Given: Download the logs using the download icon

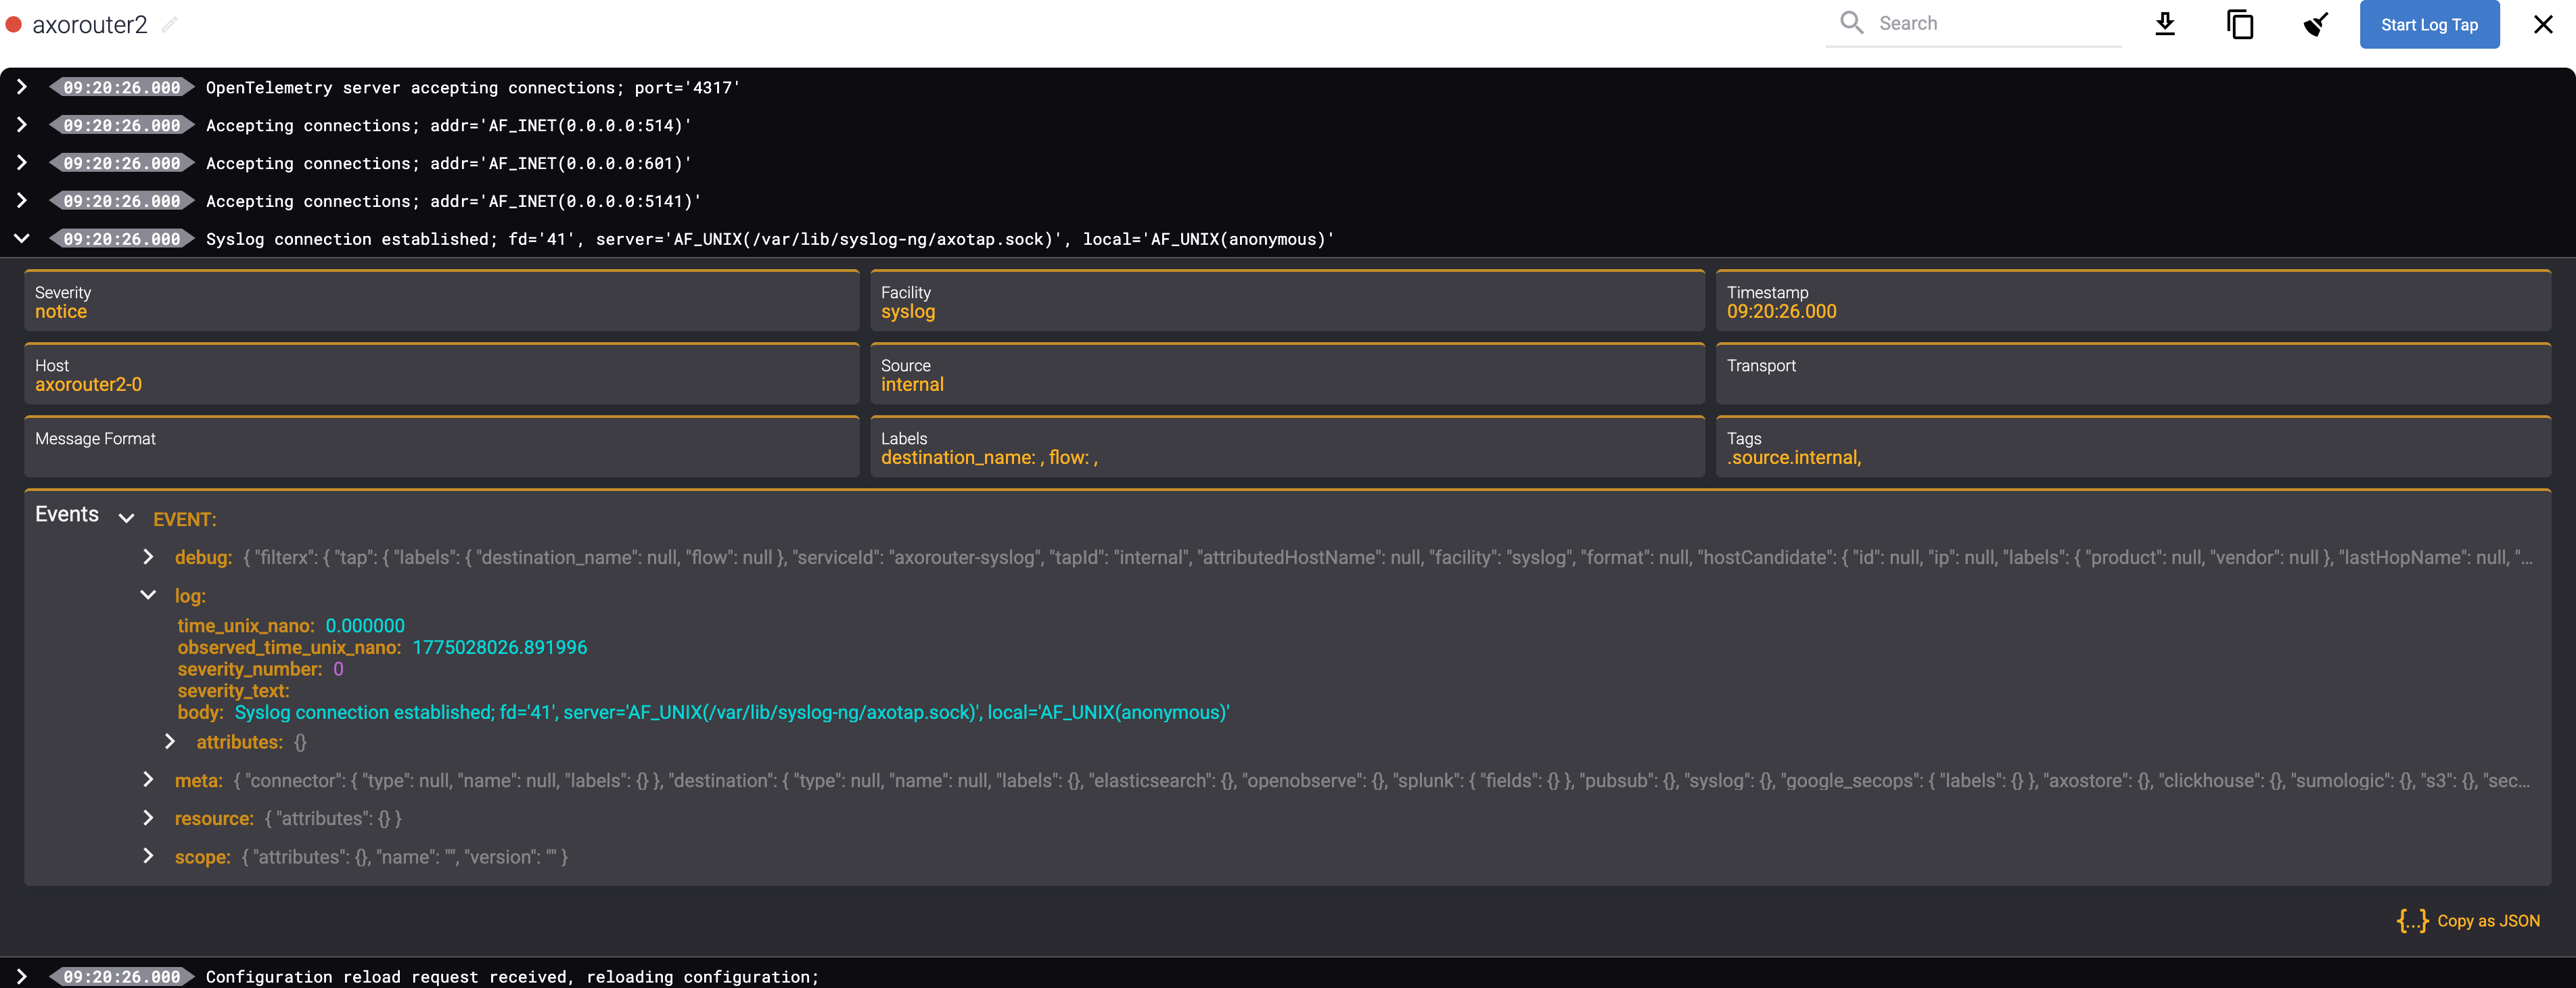Looking at the screenshot, I should [x=2164, y=24].
